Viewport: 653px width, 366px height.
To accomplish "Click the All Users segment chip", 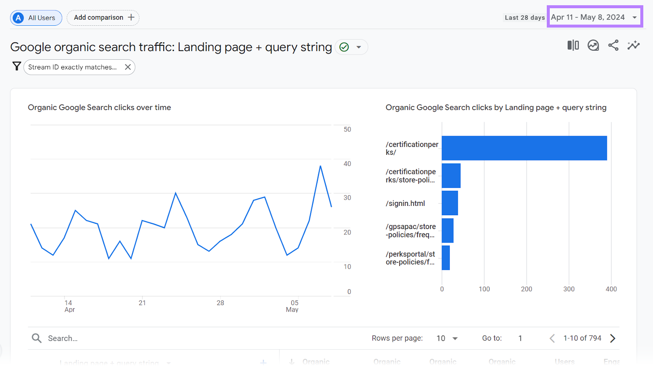I will (x=36, y=18).
